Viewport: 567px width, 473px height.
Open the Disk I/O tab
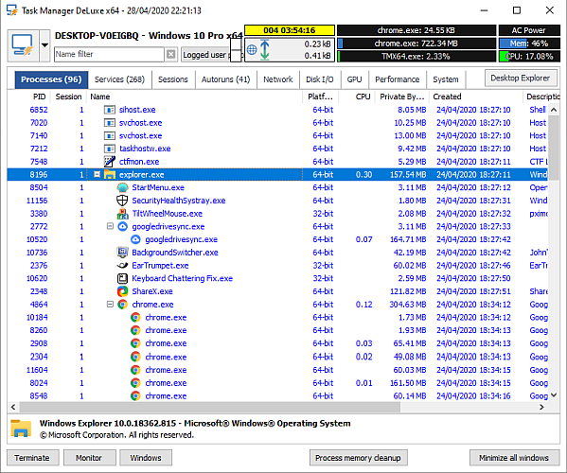click(320, 79)
